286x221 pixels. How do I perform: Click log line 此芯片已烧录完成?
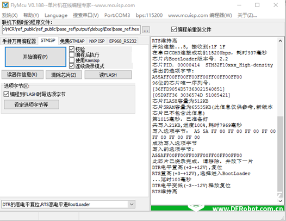[202, 161]
